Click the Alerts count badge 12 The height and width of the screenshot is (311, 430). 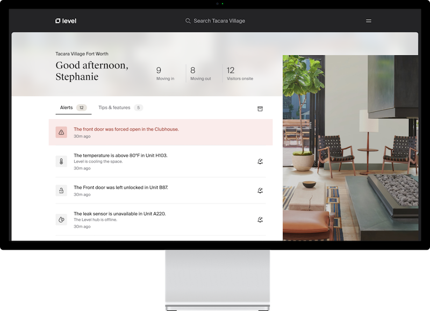(82, 107)
